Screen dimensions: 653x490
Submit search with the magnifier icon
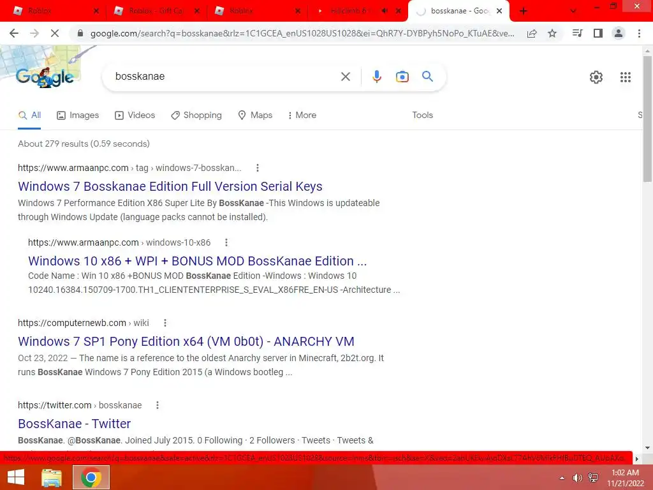[x=427, y=77]
